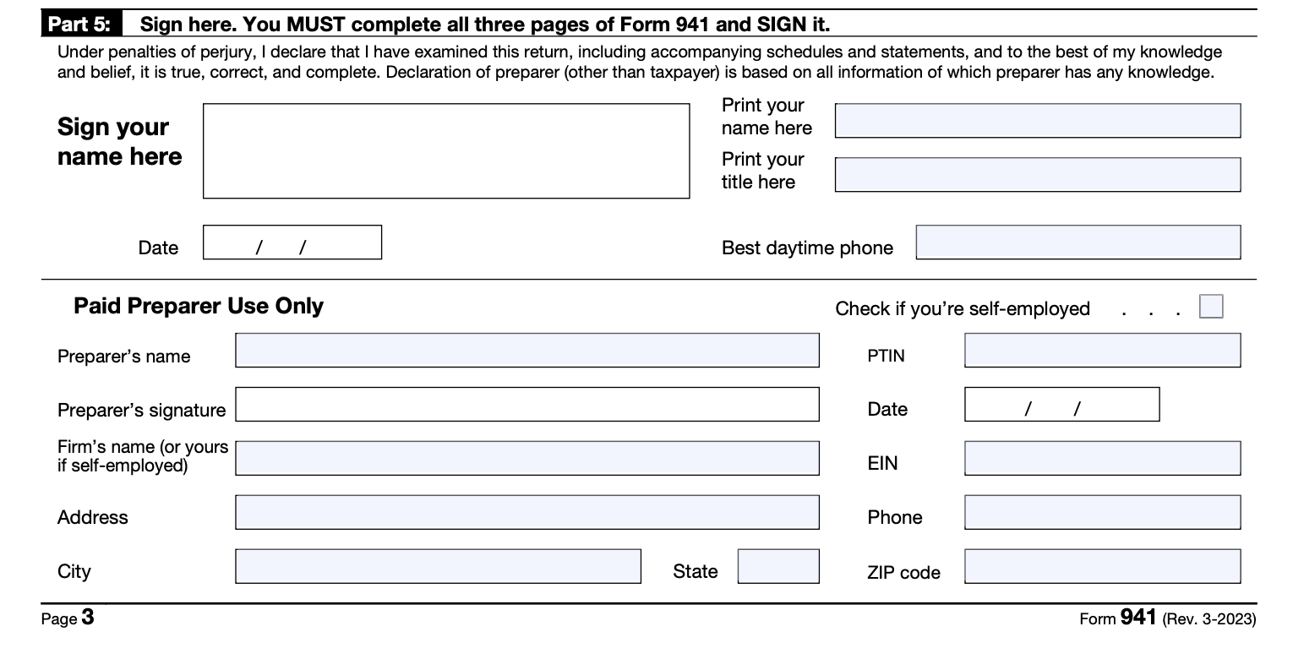Focus the Phone field below EIN
The width and height of the screenshot is (1293, 659).
(x=1102, y=513)
